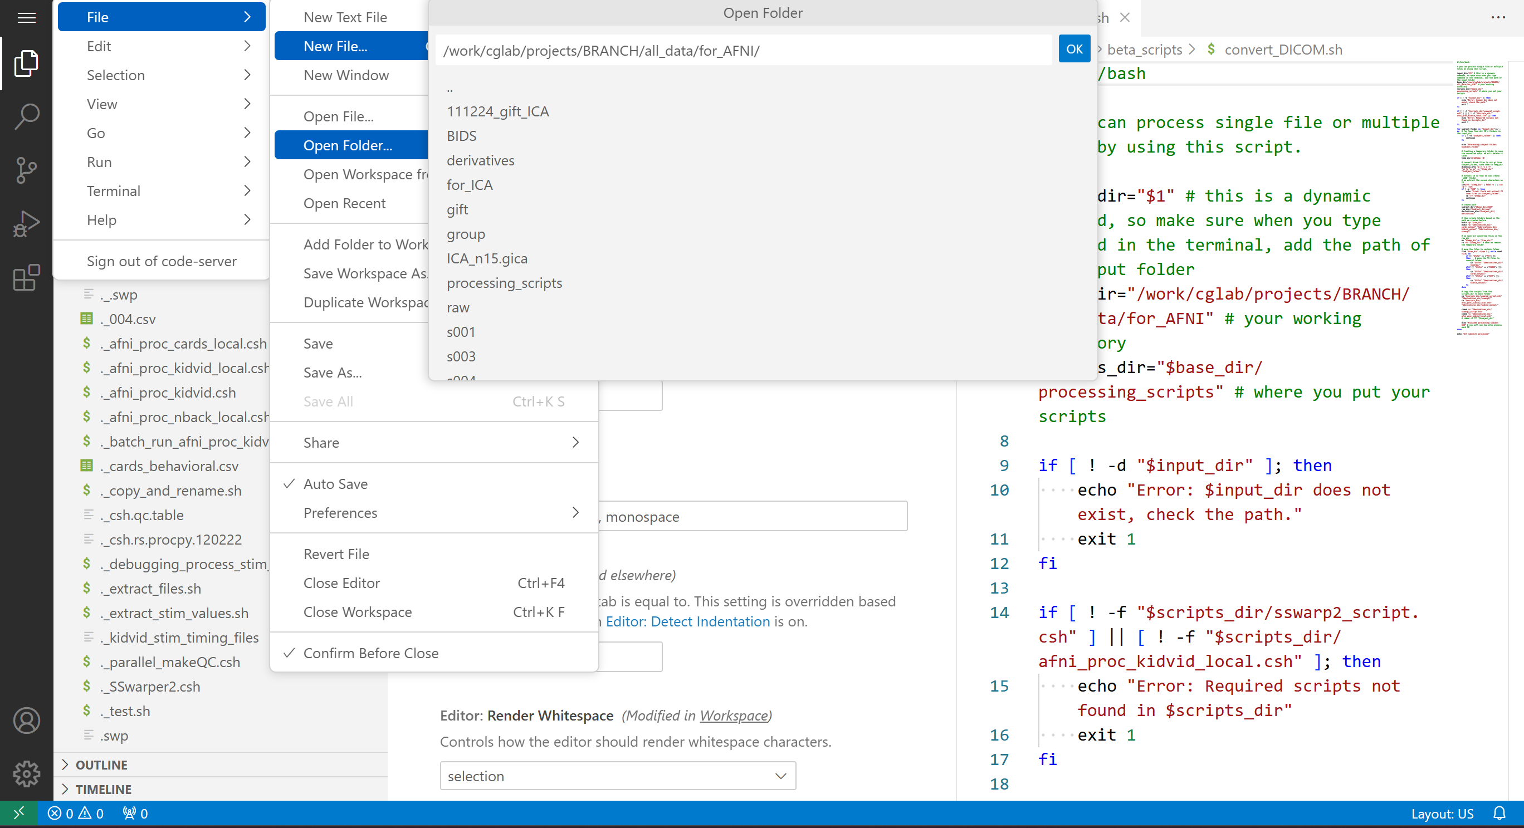Open the Manage gear icon
1524x828 pixels.
click(x=26, y=773)
